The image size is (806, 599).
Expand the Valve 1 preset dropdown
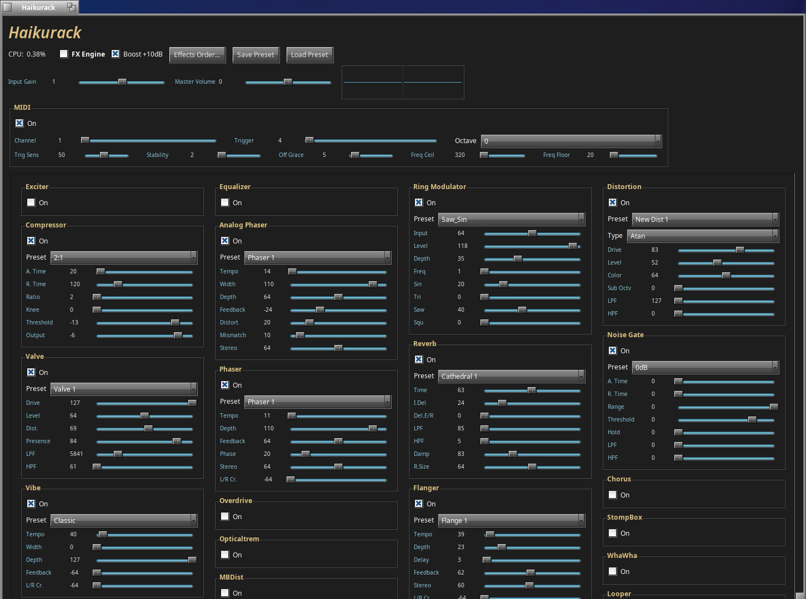pos(124,389)
